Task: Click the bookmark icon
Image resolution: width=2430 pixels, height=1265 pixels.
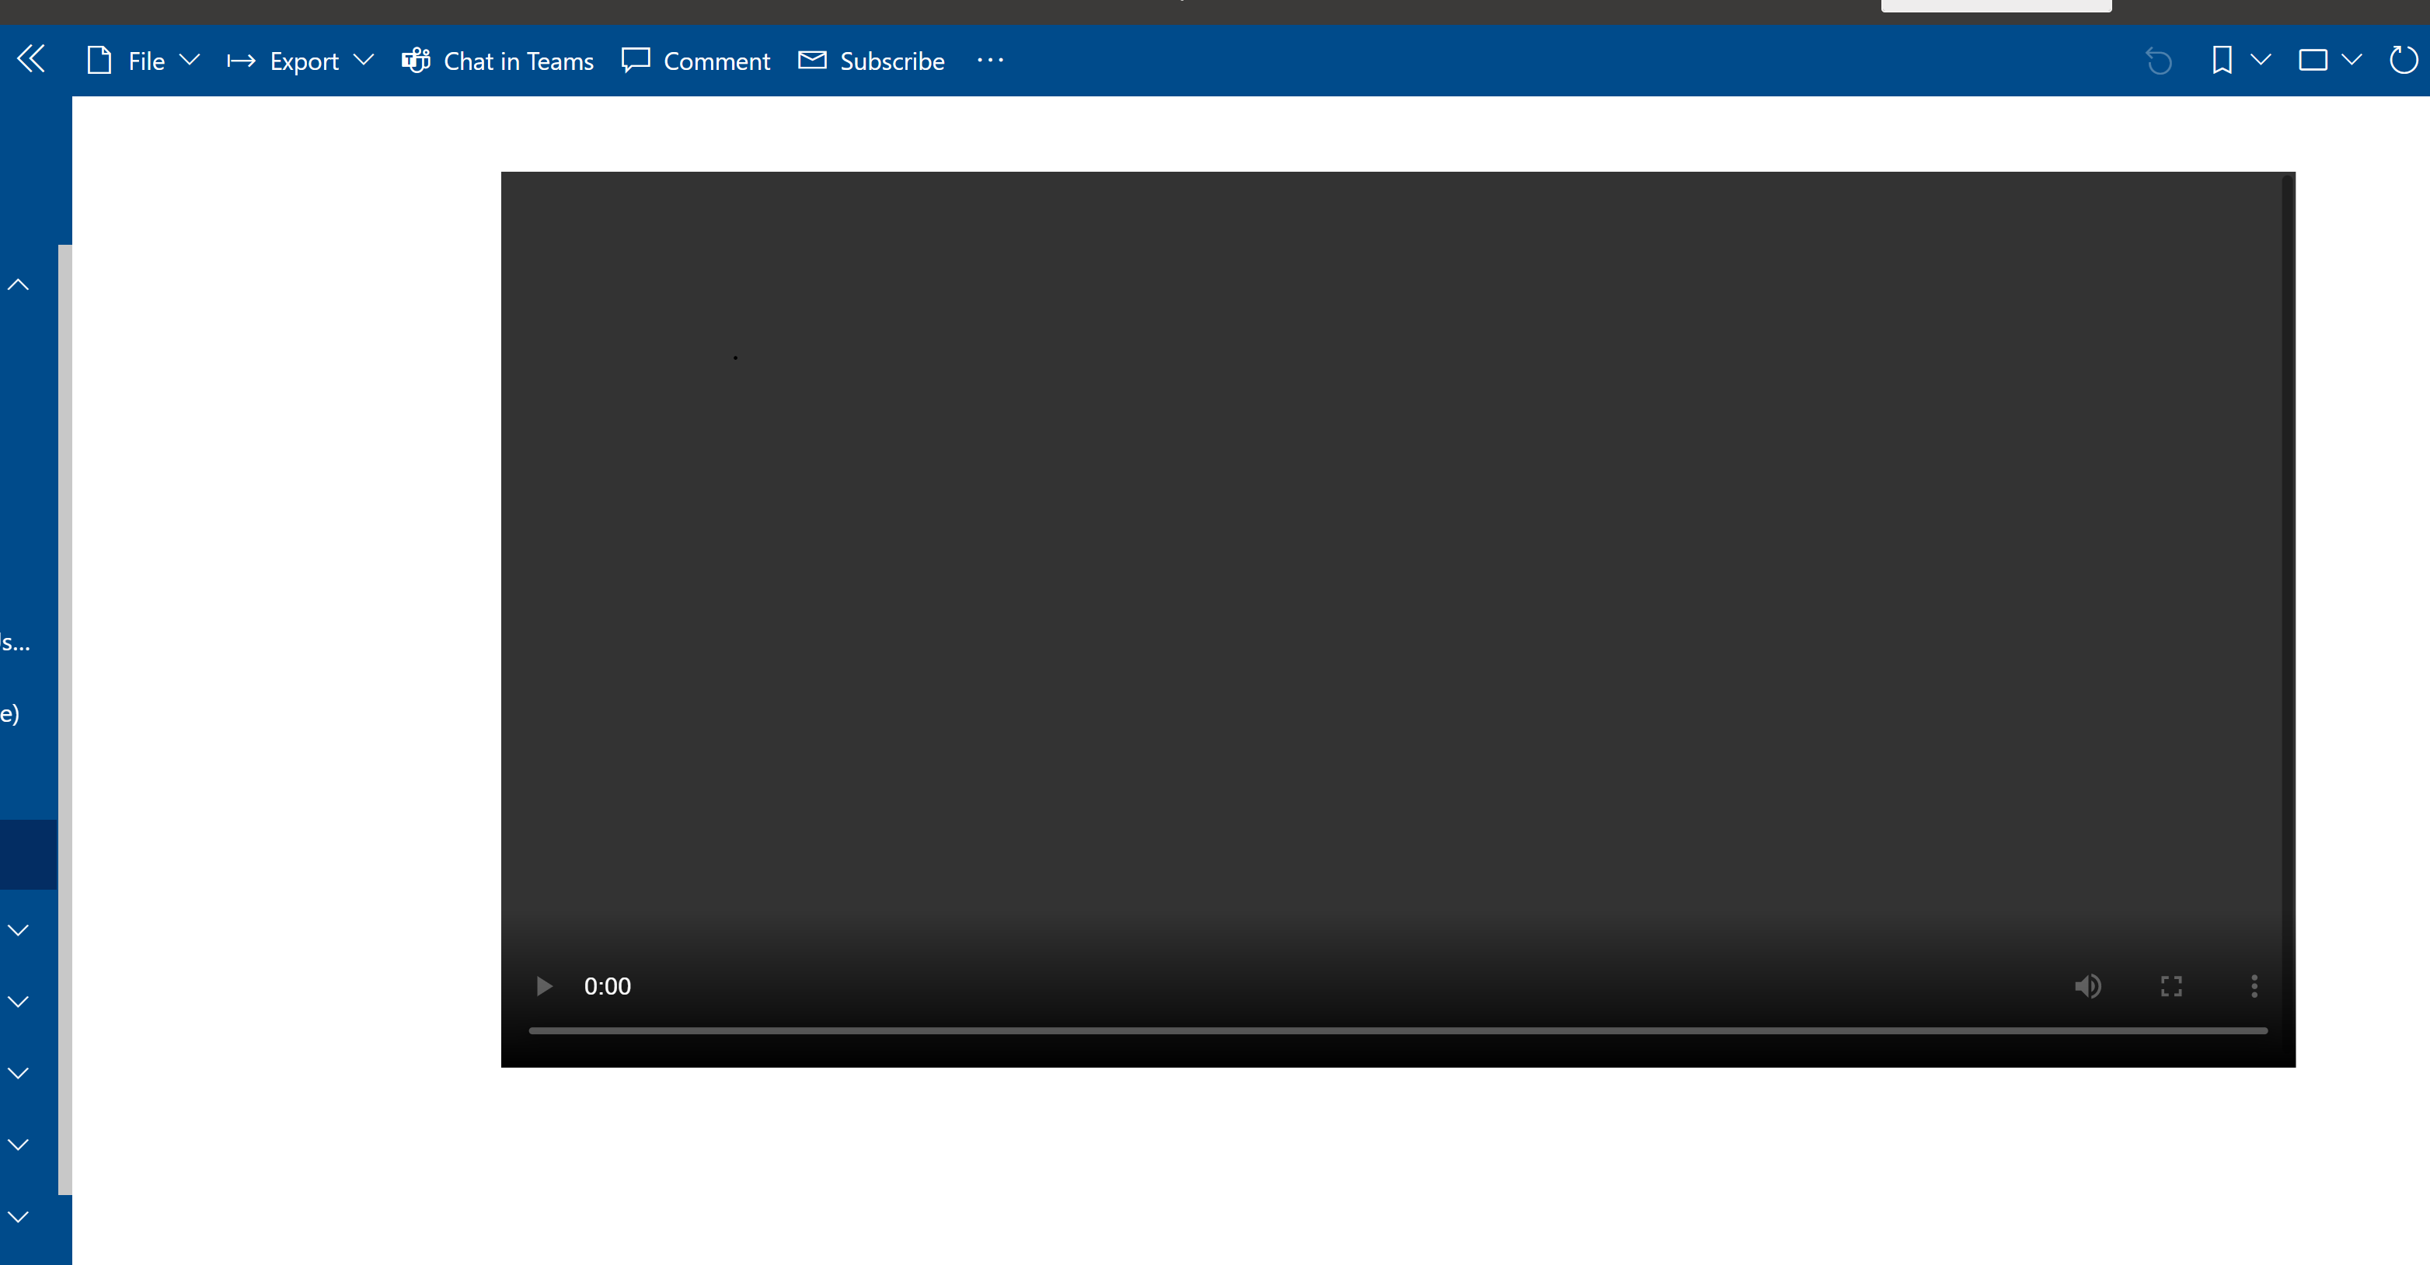Action: coord(2222,61)
